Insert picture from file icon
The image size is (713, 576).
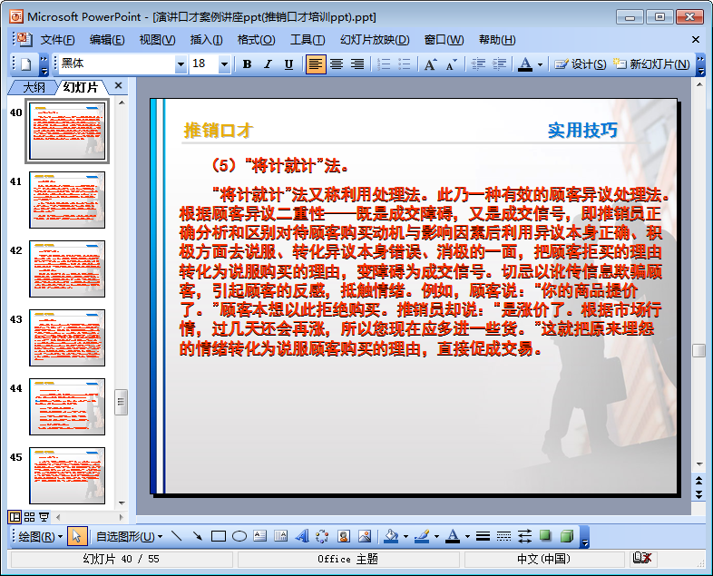click(365, 536)
